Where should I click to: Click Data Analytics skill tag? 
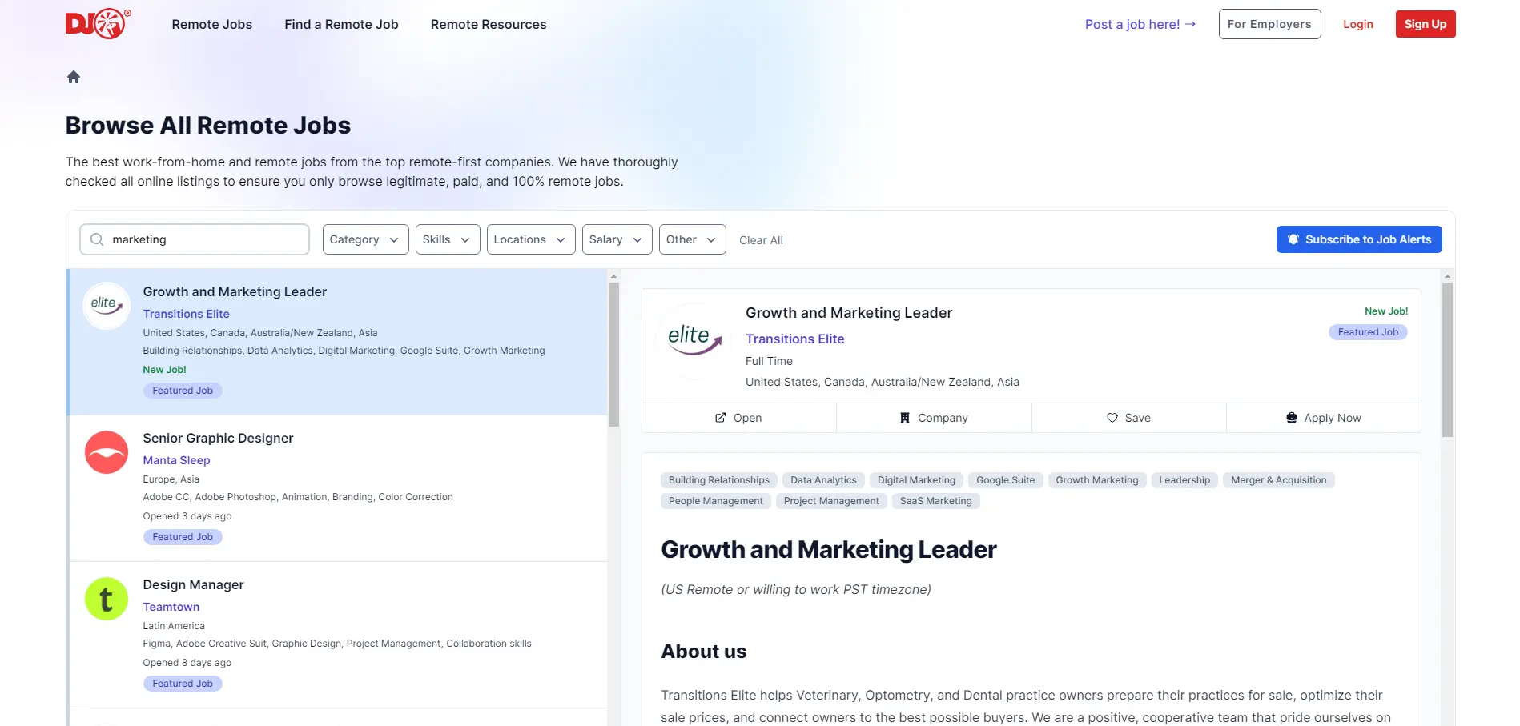click(x=823, y=480)
